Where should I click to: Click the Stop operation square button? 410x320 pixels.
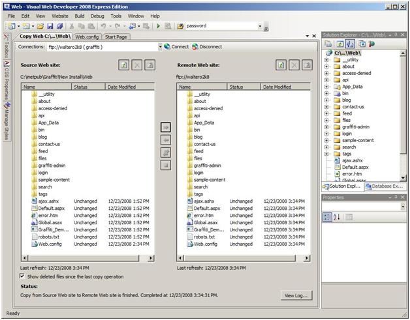166,165
